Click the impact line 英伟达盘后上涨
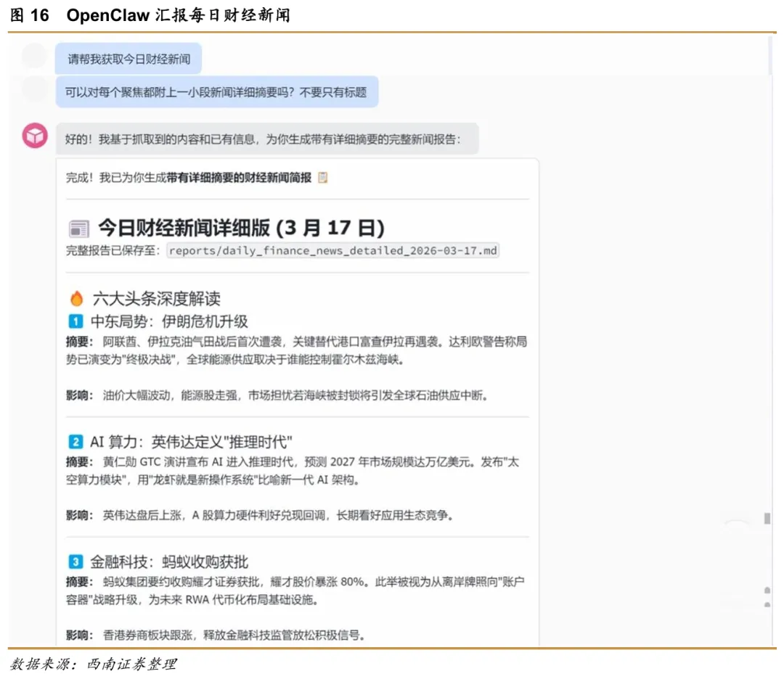The width and height of the screenshot is (784, 679). 259,515
